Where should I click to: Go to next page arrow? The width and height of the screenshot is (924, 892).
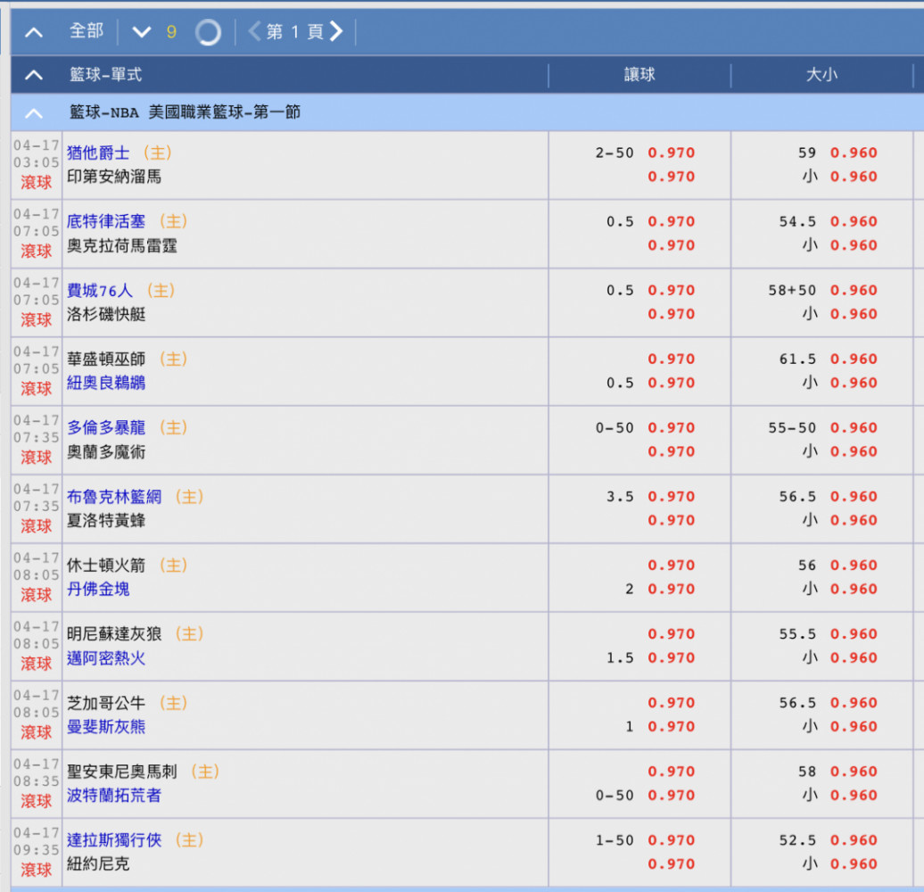coord(336,31)
